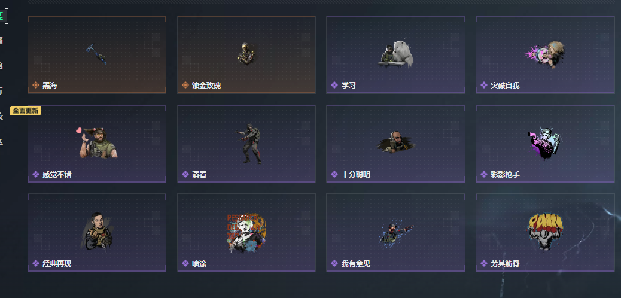The height and width of the screenshot is (298, 621).
Task: Select the 我有意见 pointing soldier spray
Action: tap(396, 233)
